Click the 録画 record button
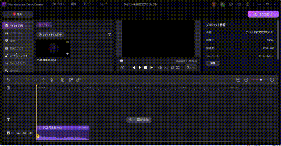 tap(18, 14)
